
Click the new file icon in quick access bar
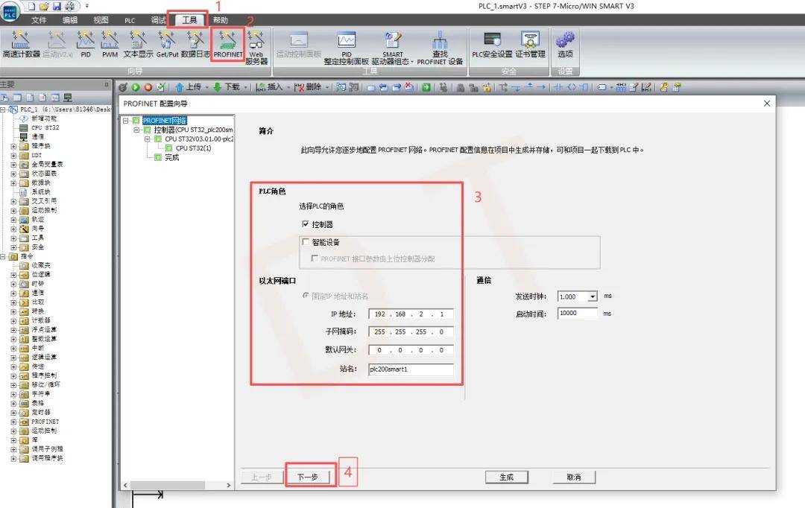click(32, 6)
